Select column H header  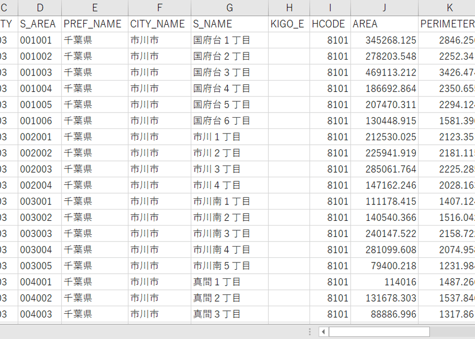(x=289, y=8)
